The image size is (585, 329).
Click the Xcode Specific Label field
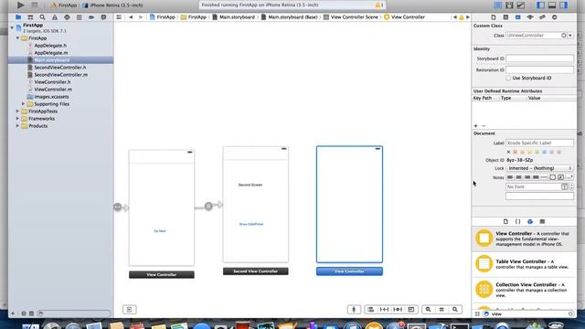pos(539,143)
